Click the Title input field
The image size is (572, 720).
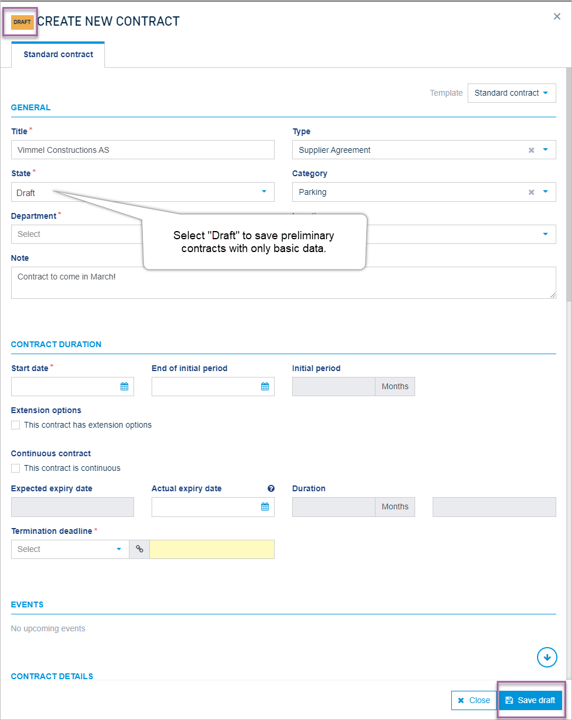[143, 150]
